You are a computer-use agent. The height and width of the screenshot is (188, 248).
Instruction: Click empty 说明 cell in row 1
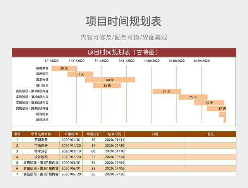pos(155,140)
